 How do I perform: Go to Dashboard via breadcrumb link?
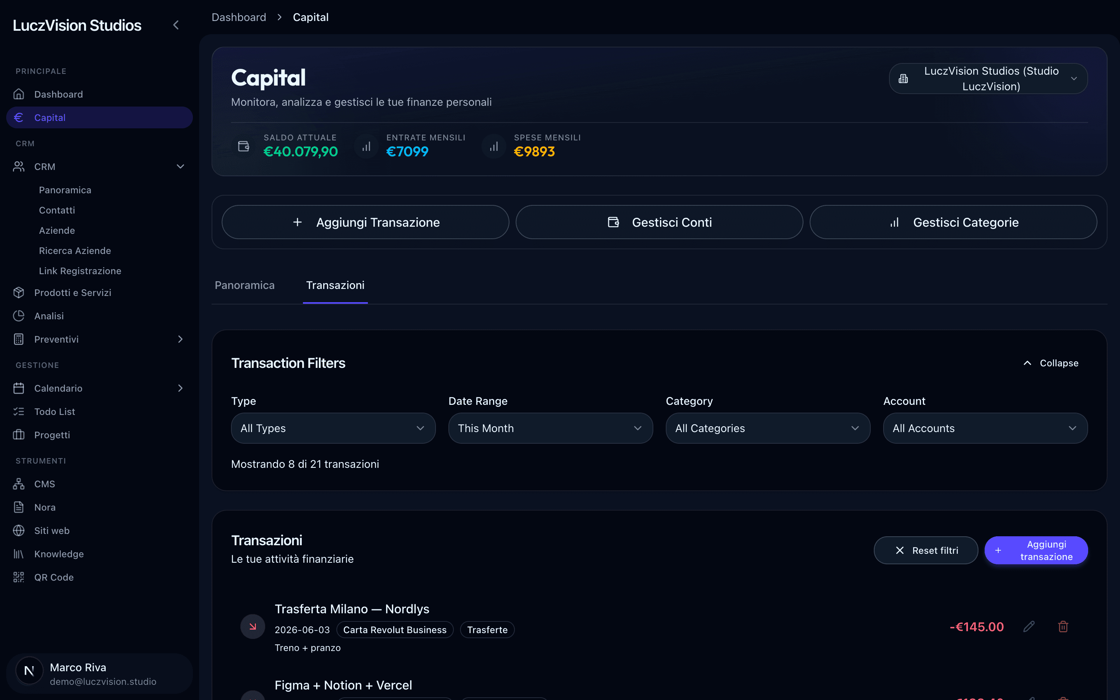click(x=239, y=17)
